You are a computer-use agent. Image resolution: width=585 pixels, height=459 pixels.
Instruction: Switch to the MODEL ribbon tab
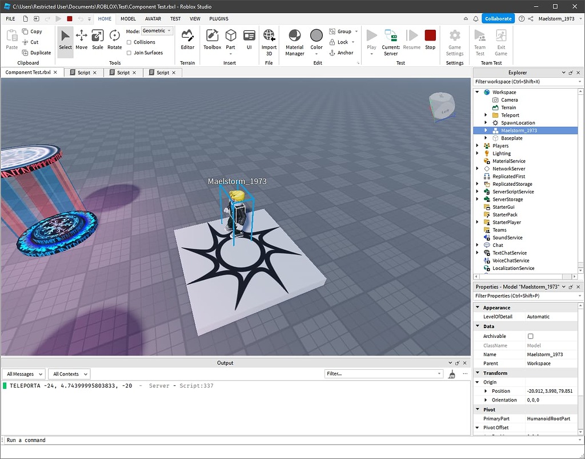pos(128,18)
